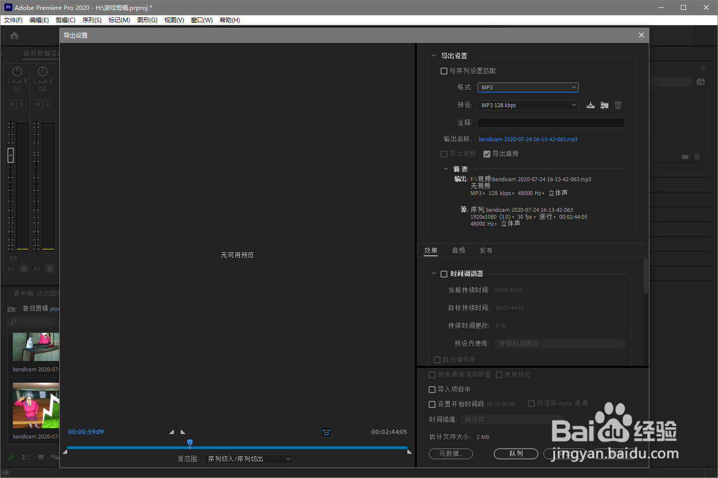Image resolution: width=718 pixels, height=478 pixels.
Task: Check Set Start Timecode option
Action: point(432,404)
